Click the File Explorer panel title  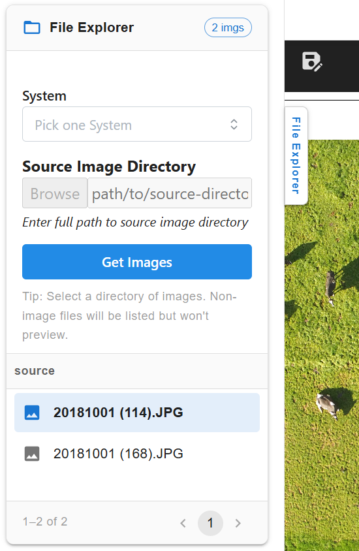(x=91, y=27)
